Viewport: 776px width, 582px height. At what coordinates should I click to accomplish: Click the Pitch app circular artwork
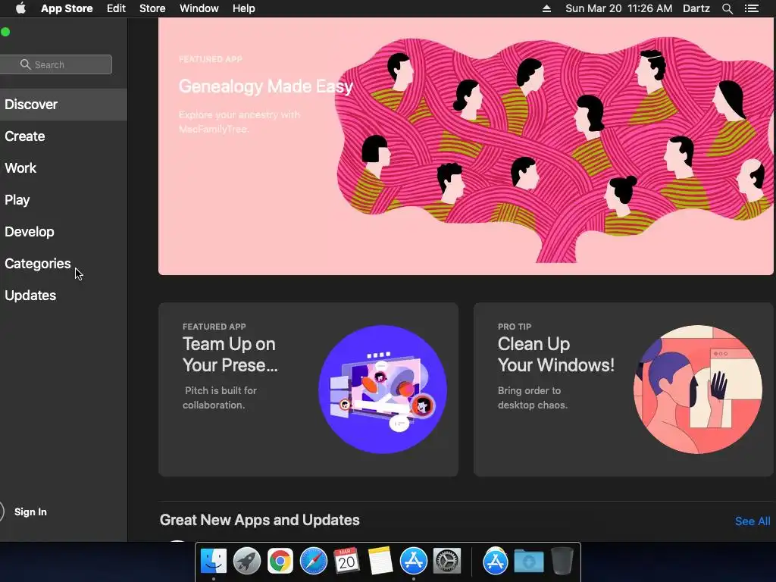(383, 390)
